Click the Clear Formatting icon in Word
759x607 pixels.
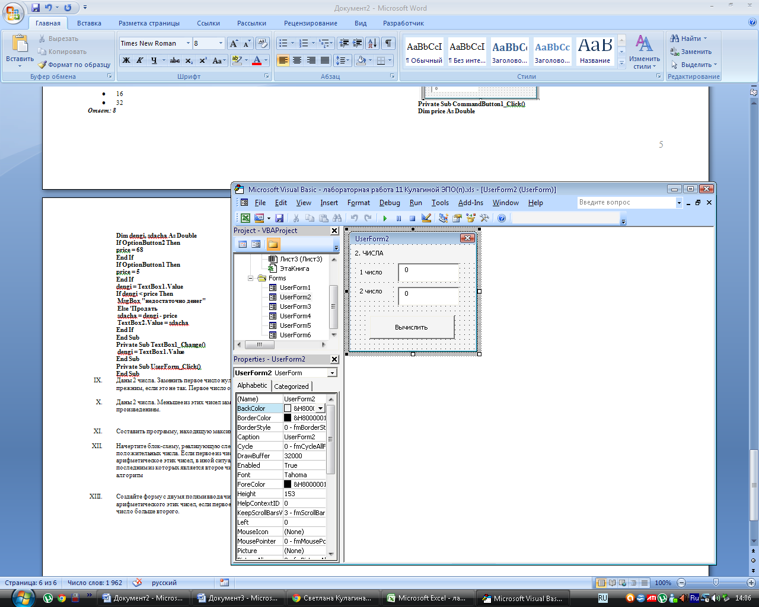[x=263, y=43]
